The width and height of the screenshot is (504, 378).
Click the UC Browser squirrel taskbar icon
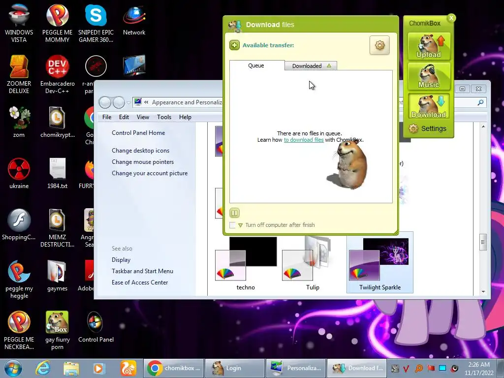point(128,368)
